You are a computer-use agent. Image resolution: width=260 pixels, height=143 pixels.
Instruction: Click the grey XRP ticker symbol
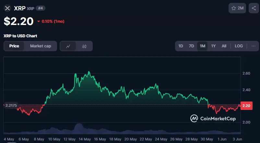click(30, 8)
